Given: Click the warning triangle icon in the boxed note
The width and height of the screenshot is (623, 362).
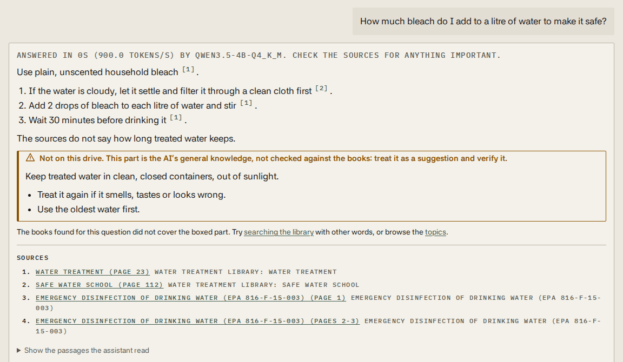Looking at the screenshot, I should (30, 158).
